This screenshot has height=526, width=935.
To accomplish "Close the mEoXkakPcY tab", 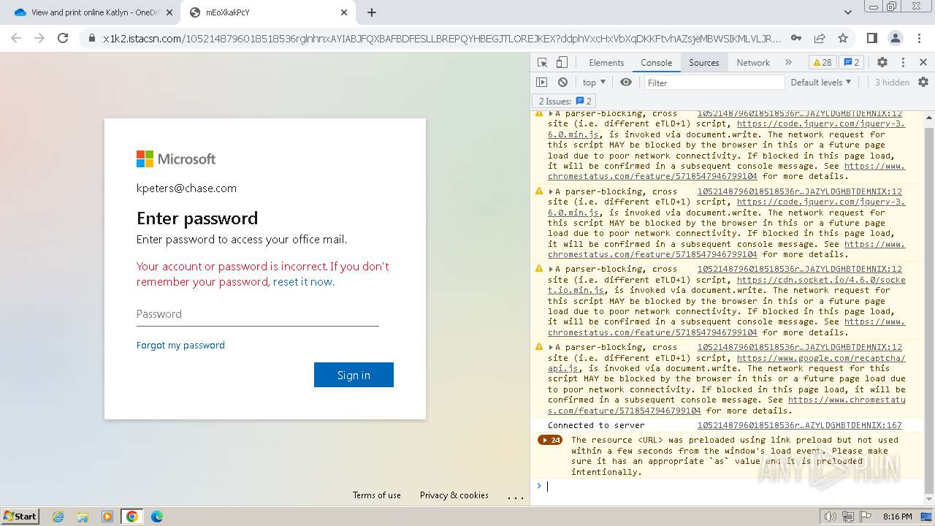I will (x=344, y=12).
